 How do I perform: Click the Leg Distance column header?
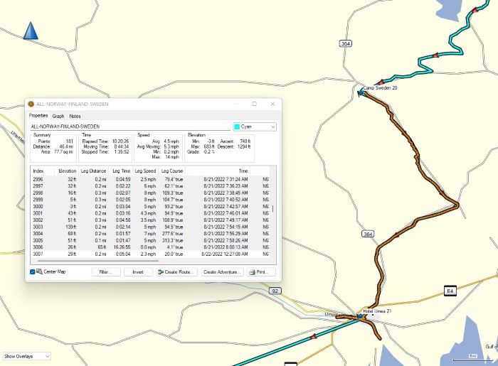94,171
